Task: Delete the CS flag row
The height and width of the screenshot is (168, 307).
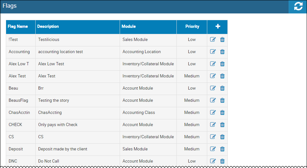Action: (222, 137)
